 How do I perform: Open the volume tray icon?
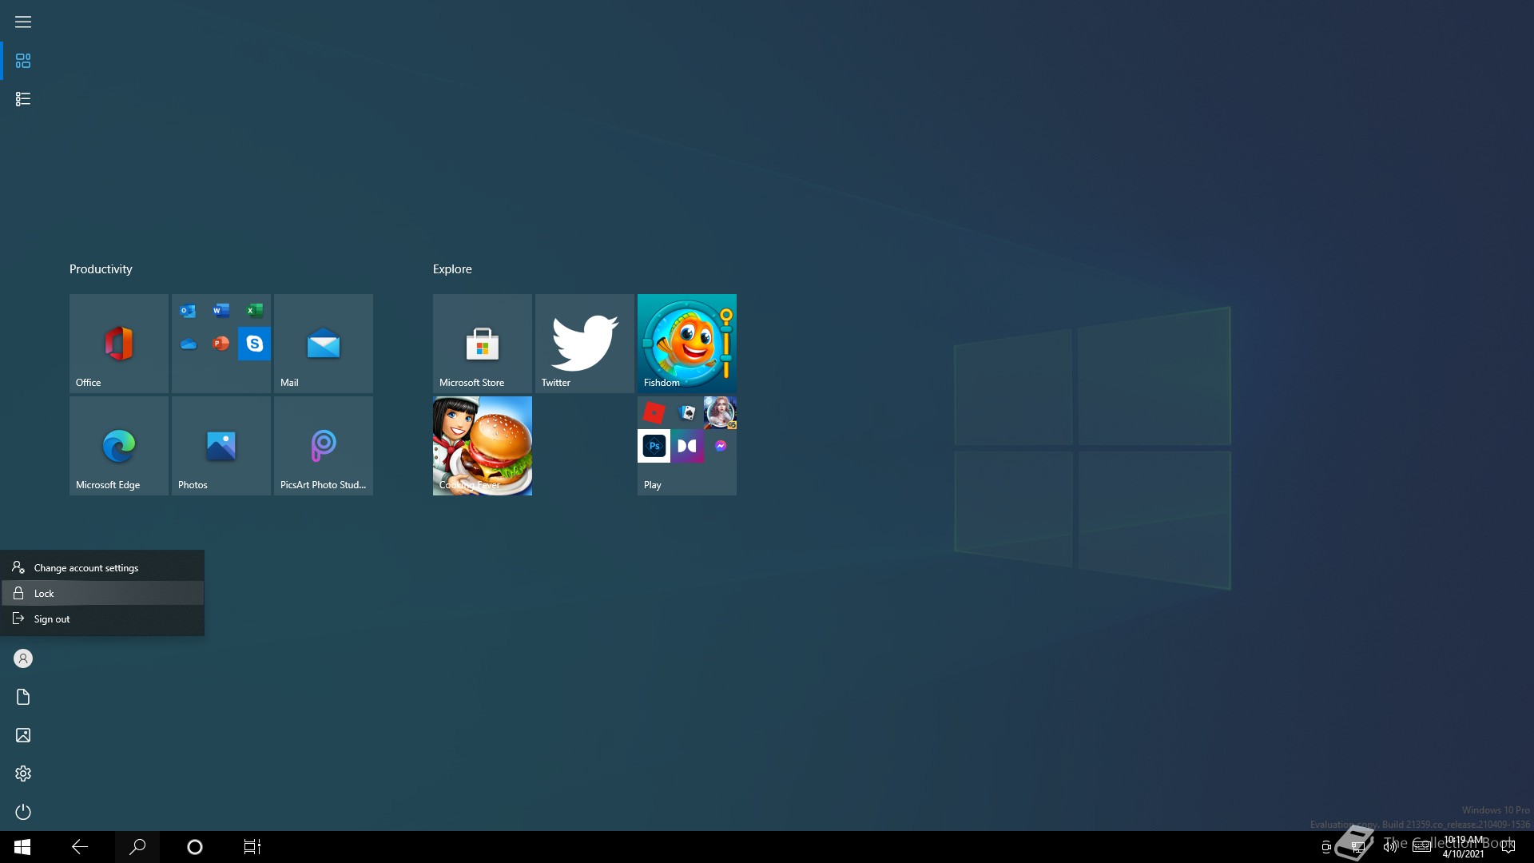(x=1390, y=847)
